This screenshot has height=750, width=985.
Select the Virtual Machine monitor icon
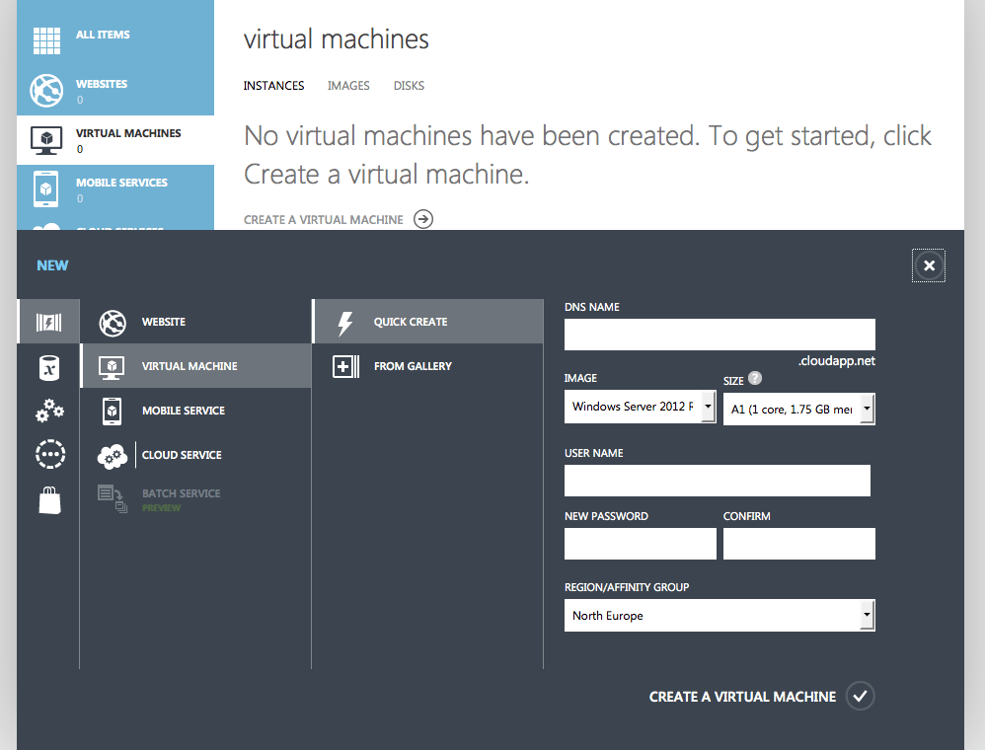[x=112, y=365]
